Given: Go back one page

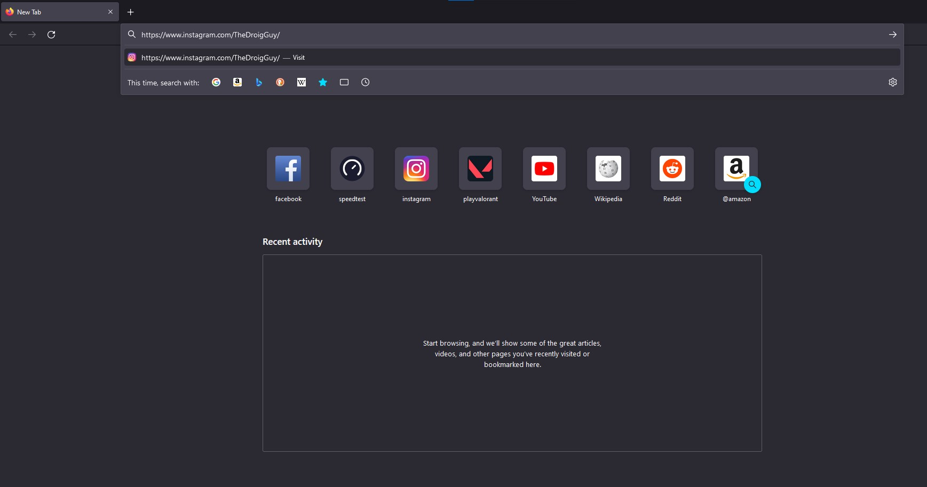Looking at the screenshot, I should pyautogui.click(x=13, y=35).
